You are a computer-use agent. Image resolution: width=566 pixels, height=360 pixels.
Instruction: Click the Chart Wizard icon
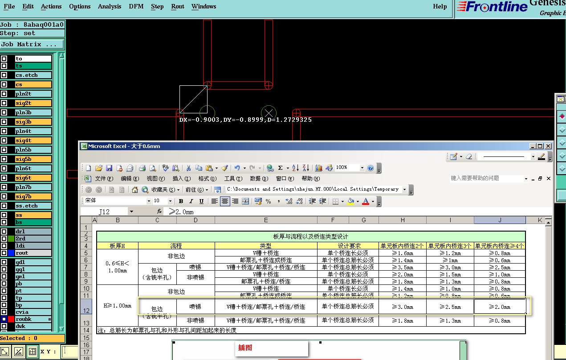[x=319, y=168]
